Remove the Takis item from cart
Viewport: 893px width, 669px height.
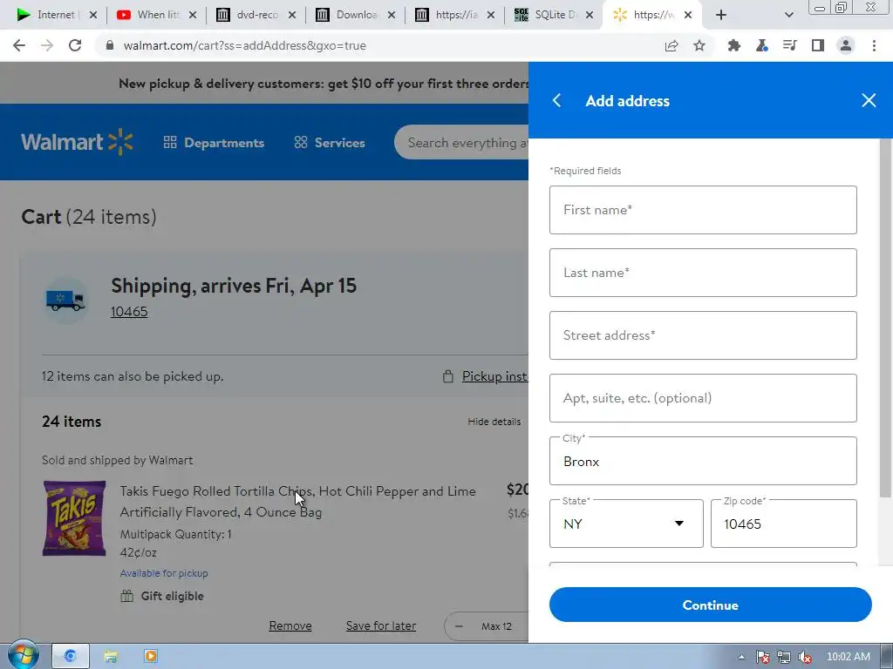point(290,625)
